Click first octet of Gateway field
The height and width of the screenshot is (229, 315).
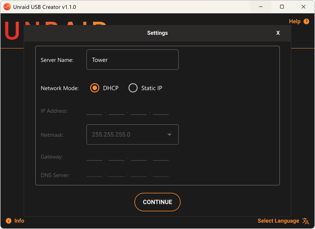coord(94,157)
